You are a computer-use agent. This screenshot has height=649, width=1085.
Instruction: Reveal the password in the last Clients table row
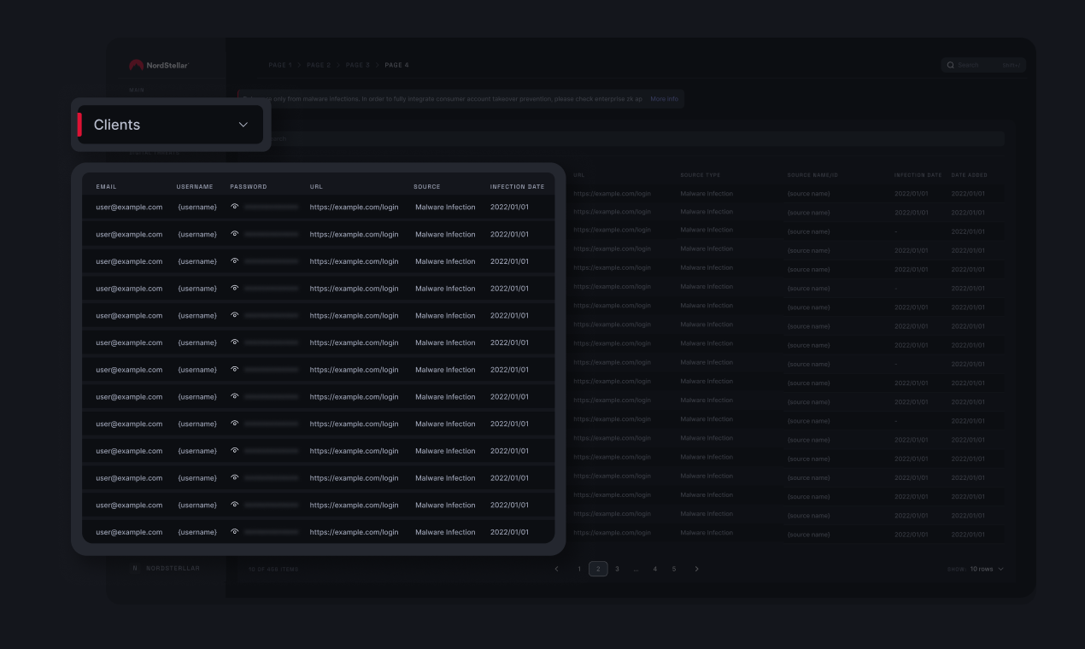[x=235, y=532]
